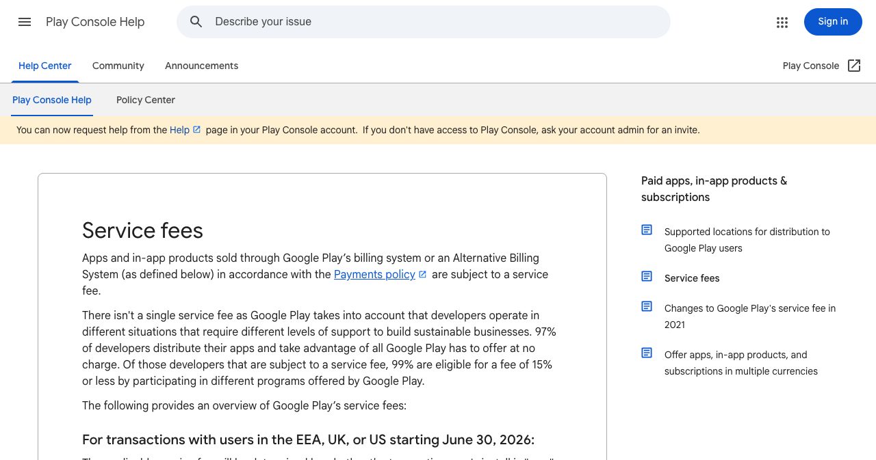Screen dimensions: 876x460
Task: Focus the Describe your issue search field
Action: (x=423, y=22)
